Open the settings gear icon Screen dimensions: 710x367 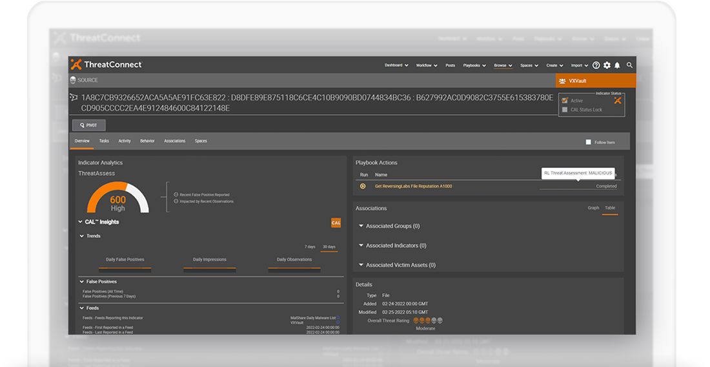[607, 65]
